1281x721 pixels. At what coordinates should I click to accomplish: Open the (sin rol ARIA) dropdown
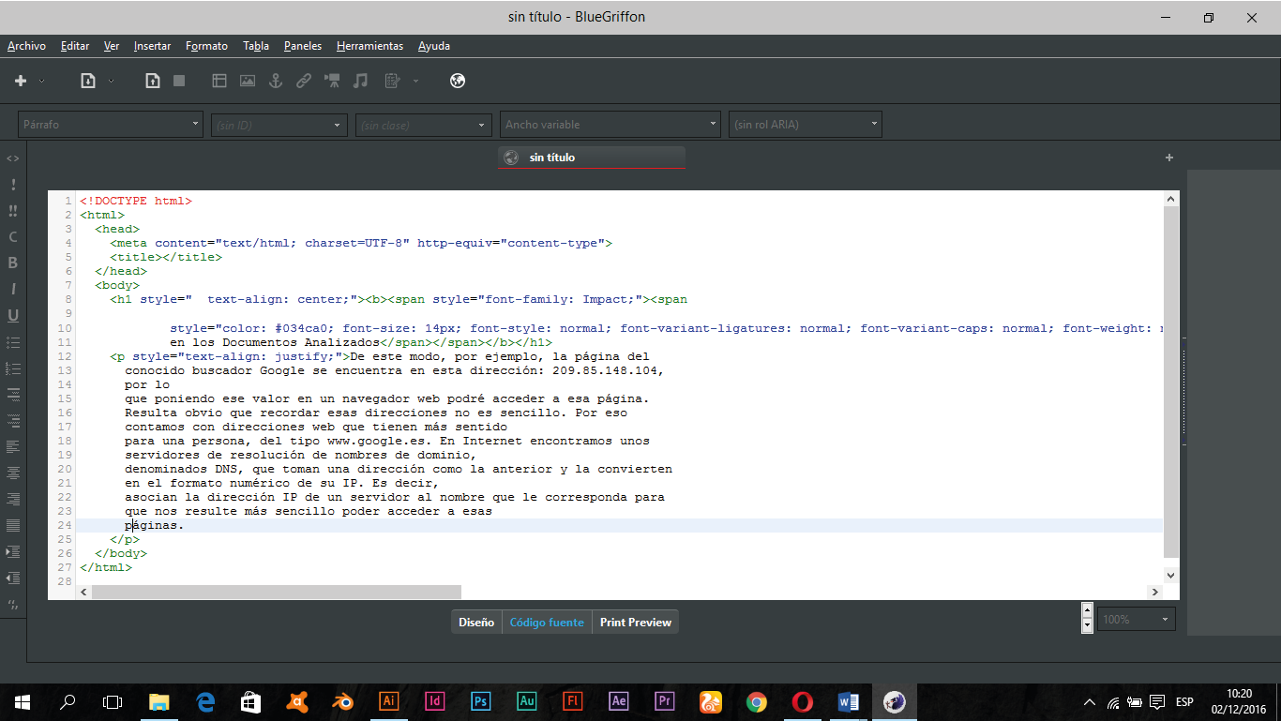[x=805, y=125]
